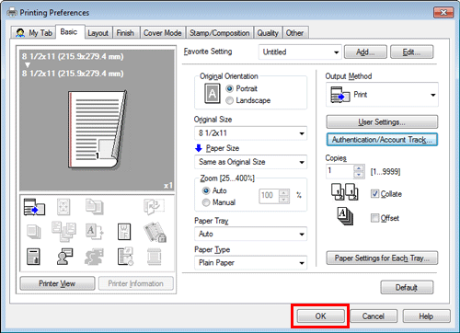Click the dimmed stacked pages icon
The height and width of the screenshot is (333, 460).
pos(33,232)
